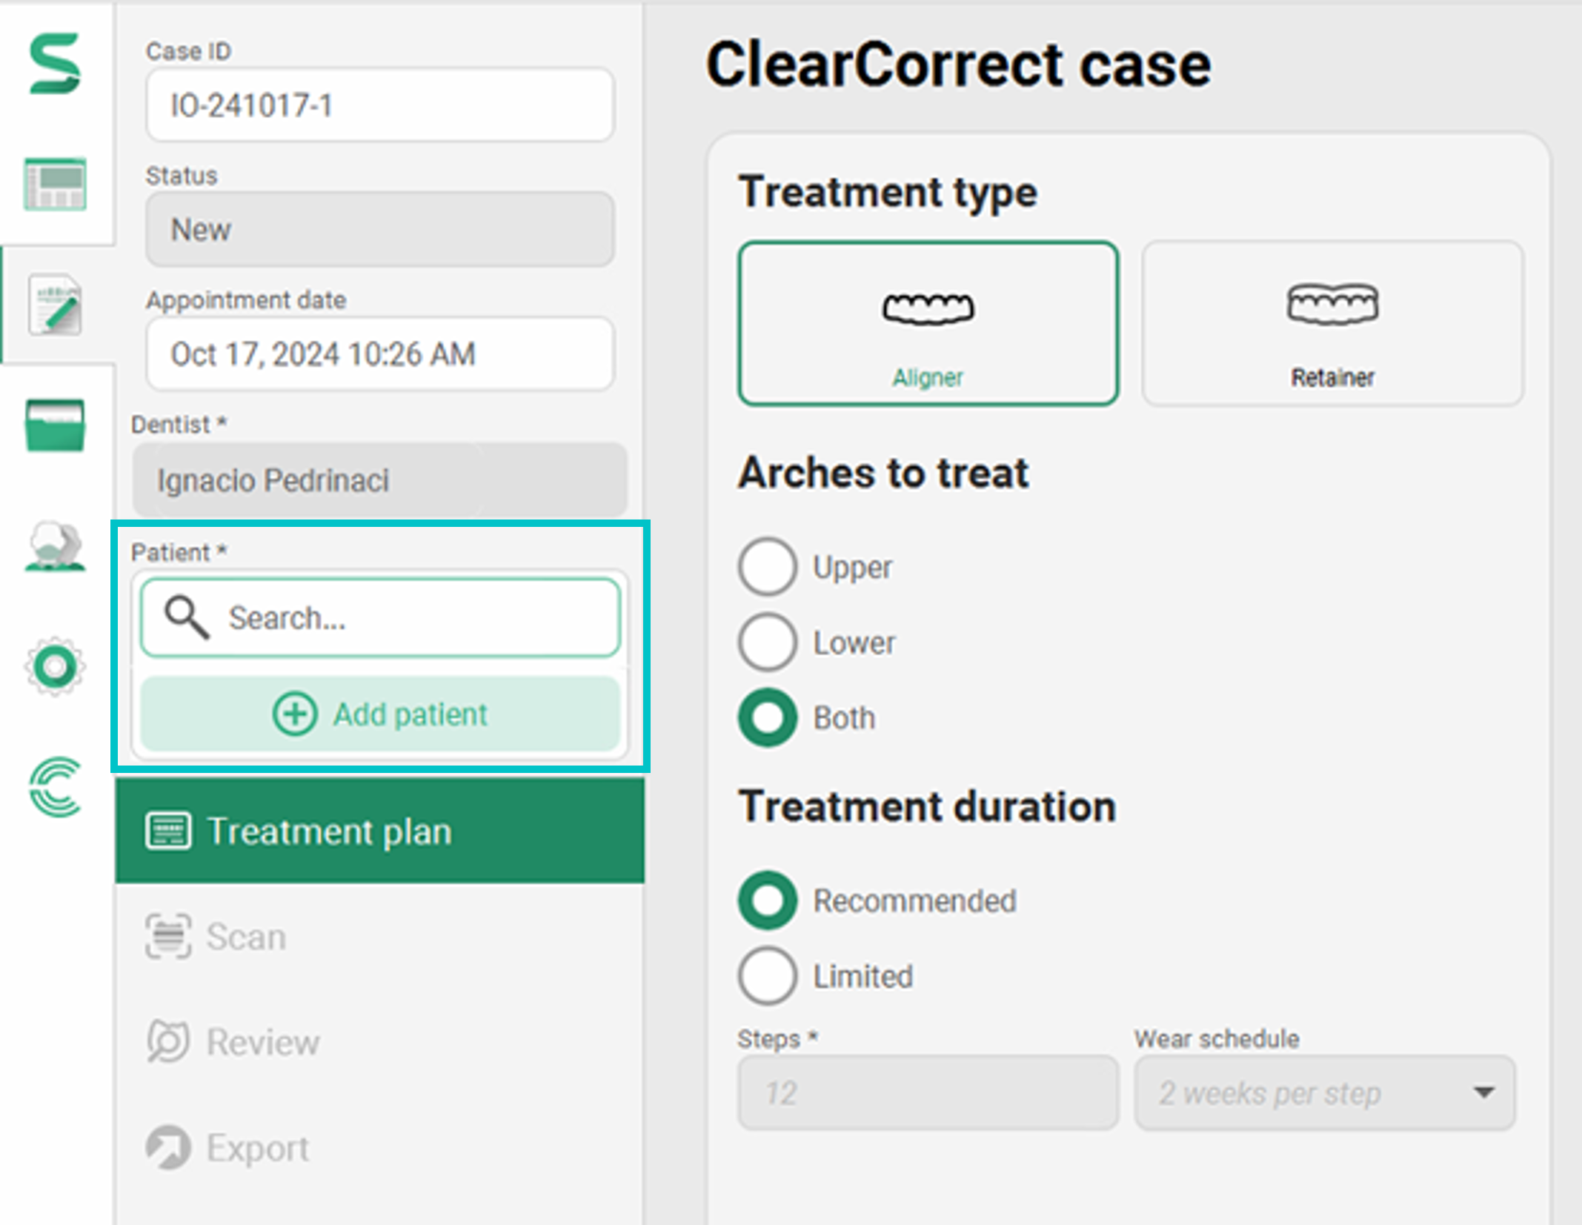Select the case edit form icon

coord(55,305)
